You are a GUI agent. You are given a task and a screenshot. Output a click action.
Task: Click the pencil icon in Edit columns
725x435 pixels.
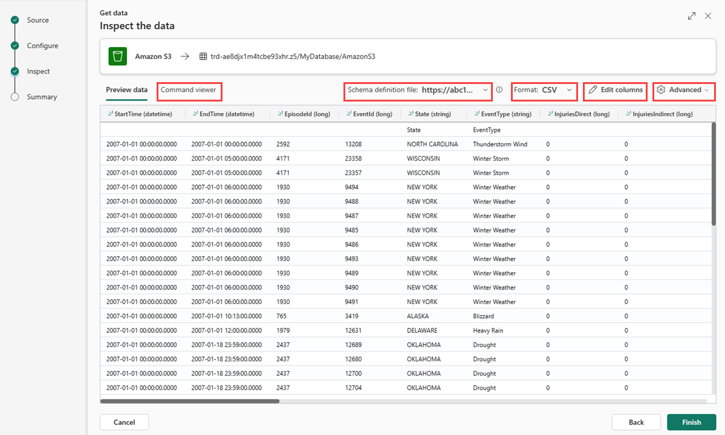(593, 89)
